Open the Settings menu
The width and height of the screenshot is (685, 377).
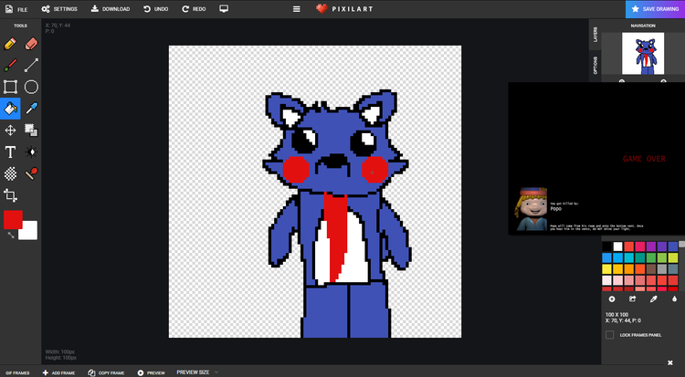click(x=59, y=9)
